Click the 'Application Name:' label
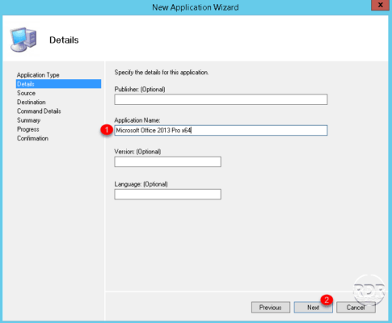This screenshot has width=392, height=323. coord(137,120)
